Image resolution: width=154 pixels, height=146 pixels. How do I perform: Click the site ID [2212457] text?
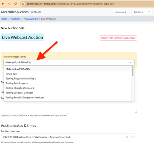[x=37, y=12]
